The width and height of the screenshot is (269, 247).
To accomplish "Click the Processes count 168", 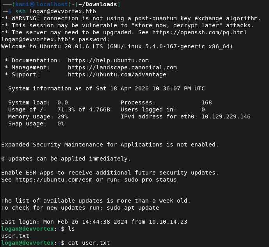I will [207, 102].
